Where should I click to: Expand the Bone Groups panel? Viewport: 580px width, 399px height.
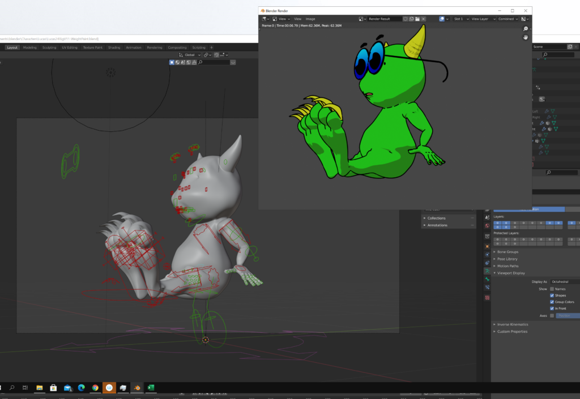(508, 252)
